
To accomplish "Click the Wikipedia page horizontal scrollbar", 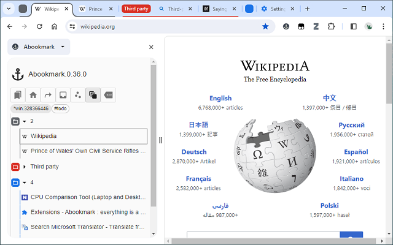I will (273, 241).
